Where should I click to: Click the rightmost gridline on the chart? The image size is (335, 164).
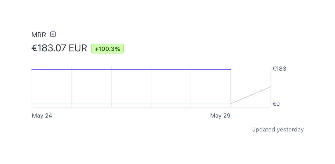[x=271, y=86]
